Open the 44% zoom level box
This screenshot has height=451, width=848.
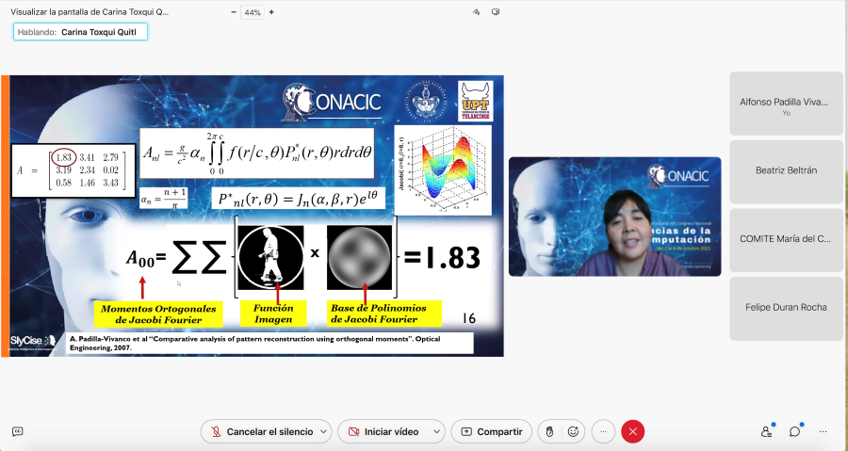(x=253, y=12)
